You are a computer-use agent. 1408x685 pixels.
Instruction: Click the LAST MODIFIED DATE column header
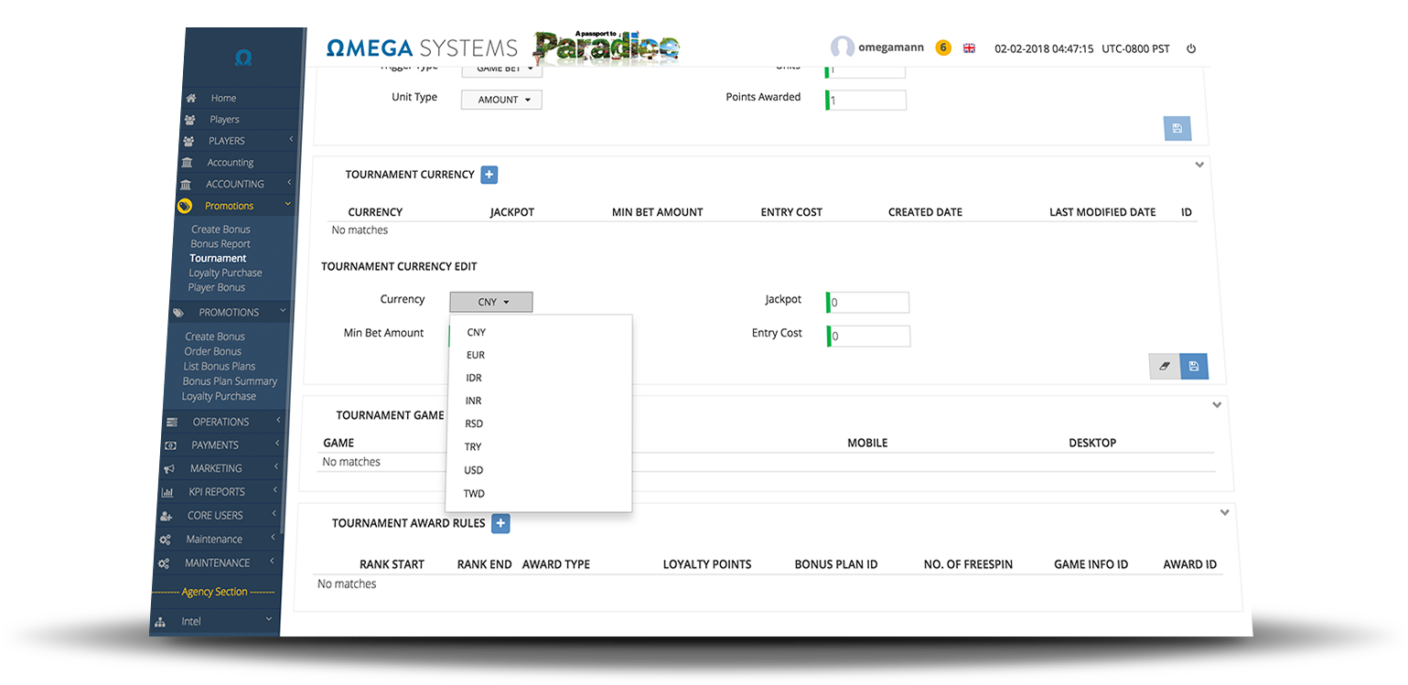(x=1102, y=212)
